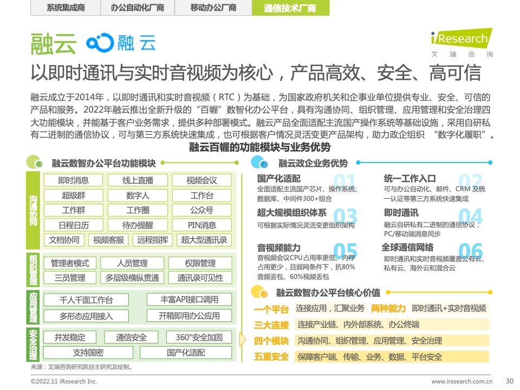Open the 办公自动化厂商 tab
Viewport: 520px width, 390px height.
[x=137, y=8]
